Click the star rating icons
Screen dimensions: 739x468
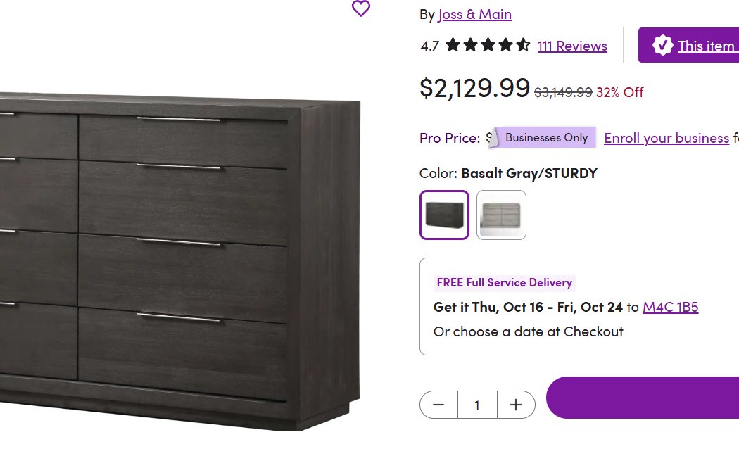coord(488,46)
